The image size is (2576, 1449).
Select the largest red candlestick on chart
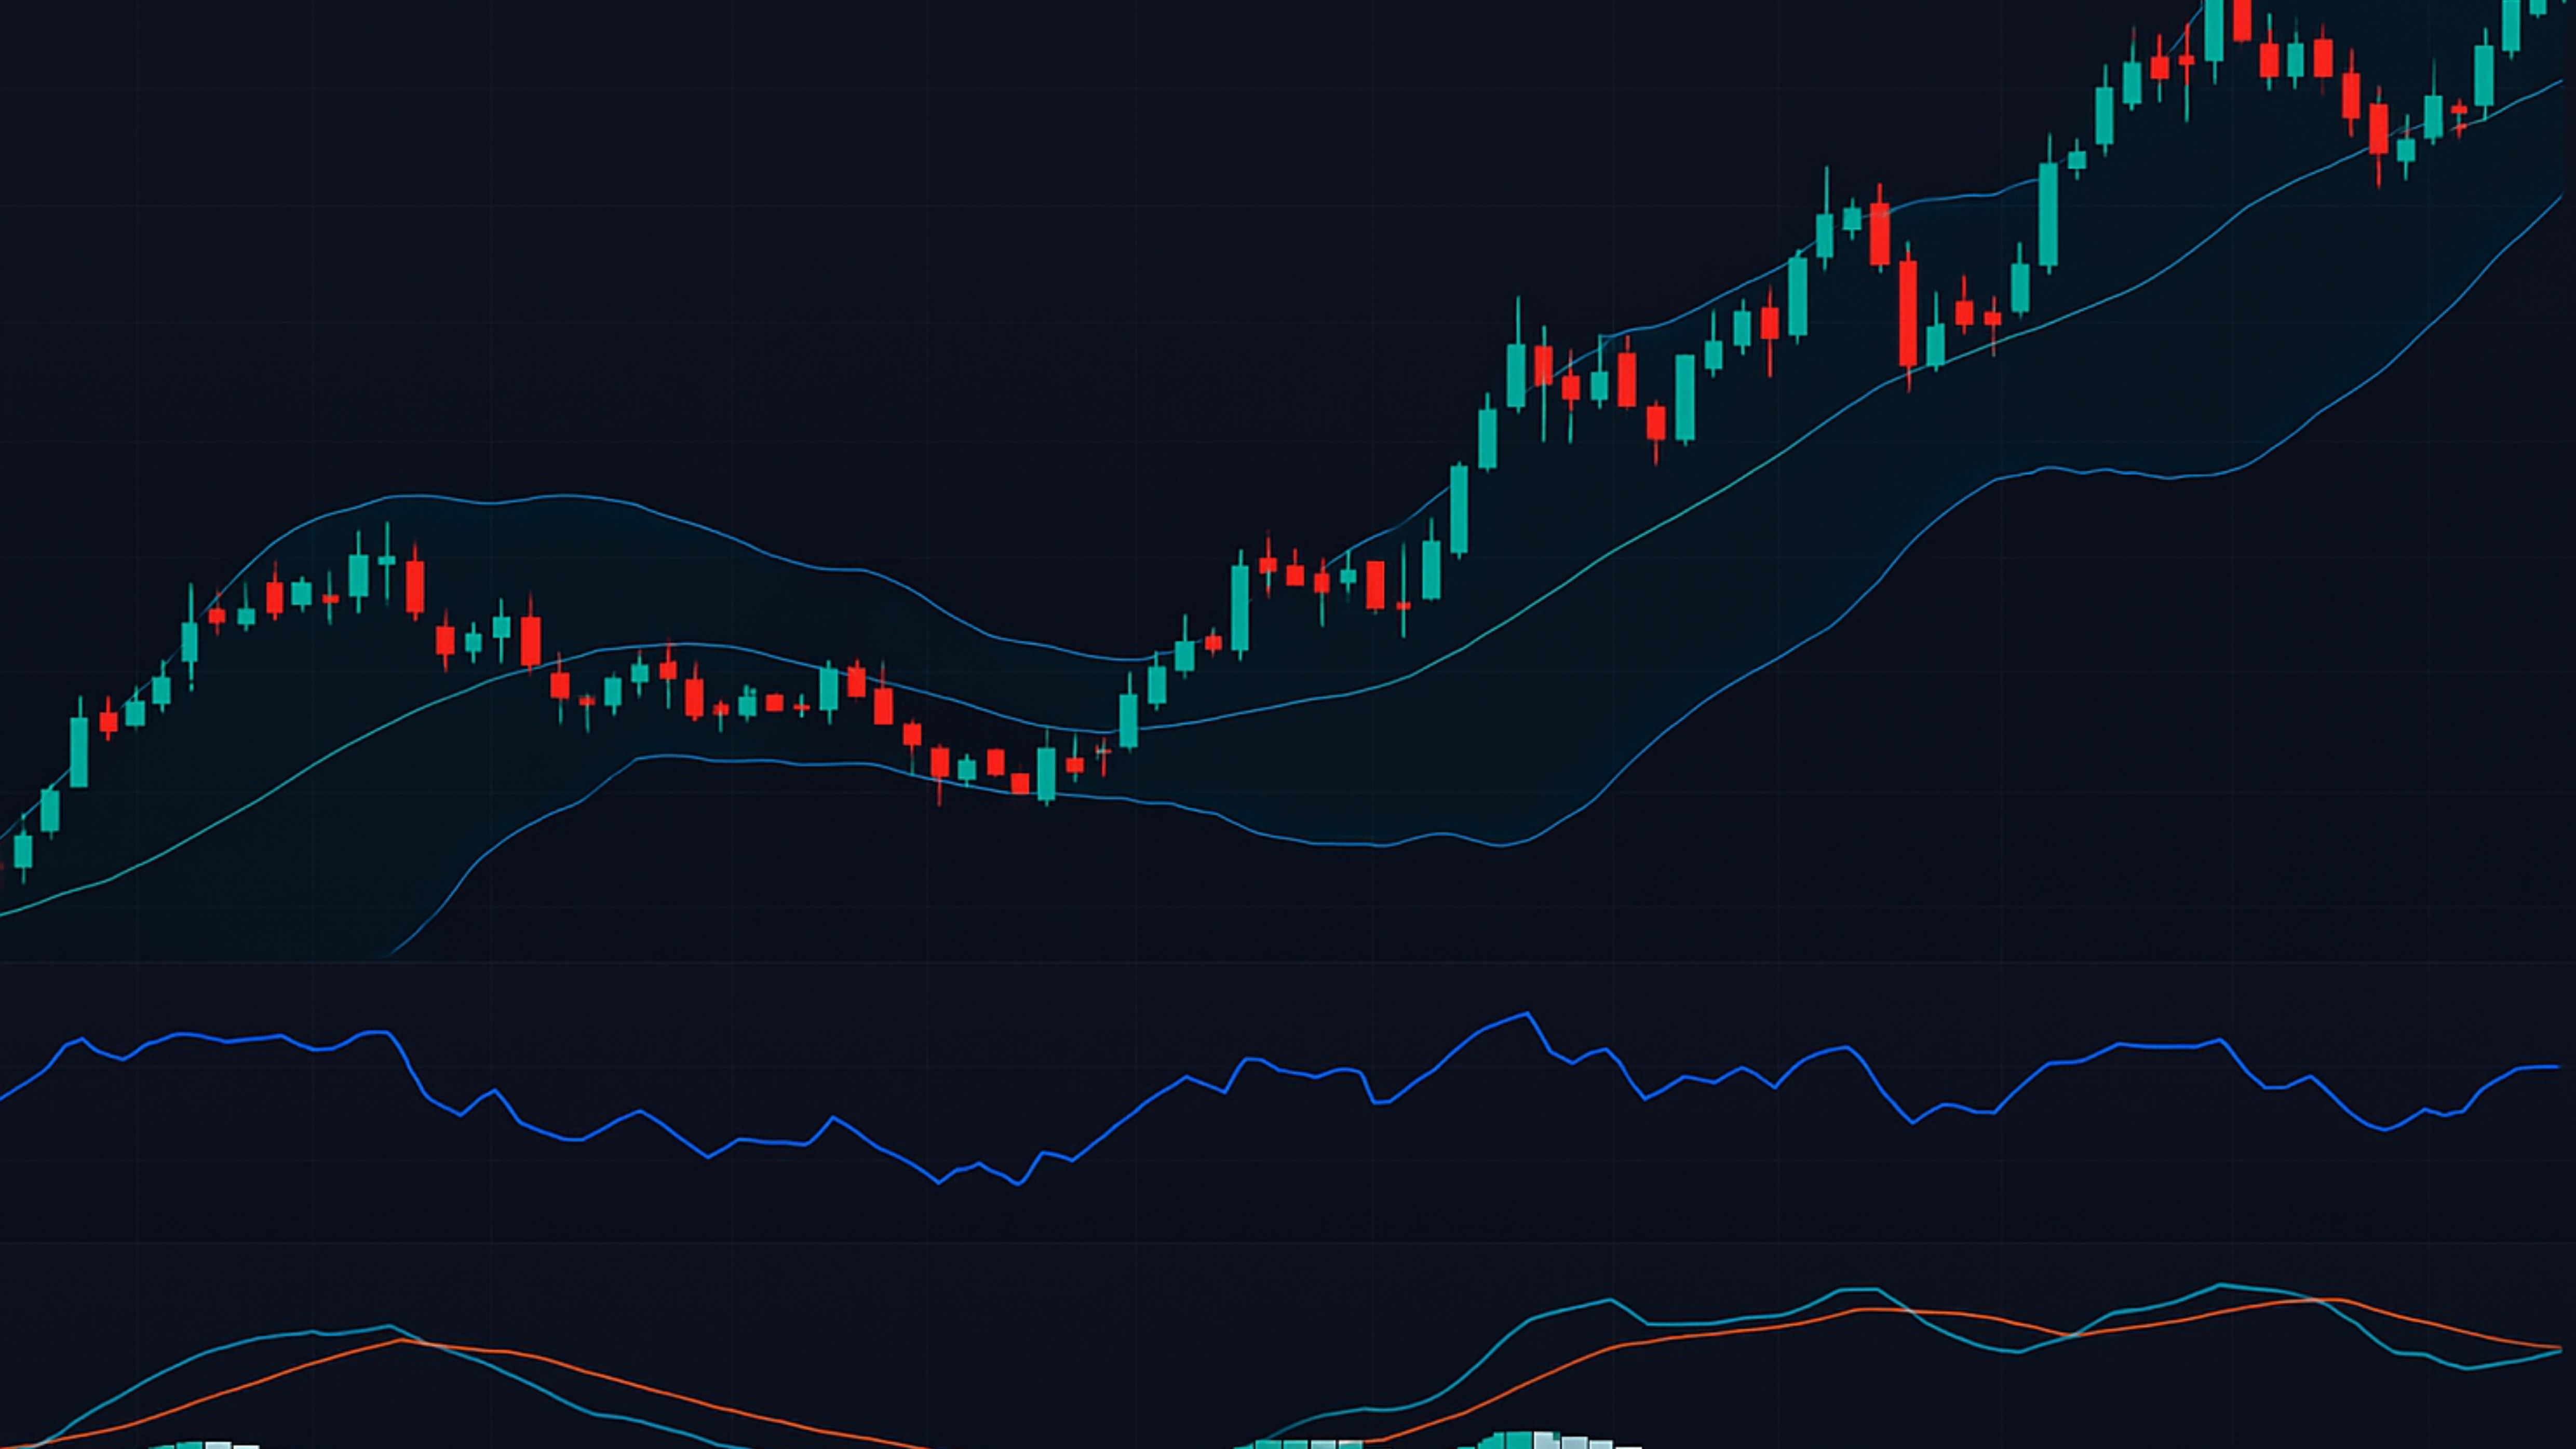pyautogui.click(x=1908, y=313)
